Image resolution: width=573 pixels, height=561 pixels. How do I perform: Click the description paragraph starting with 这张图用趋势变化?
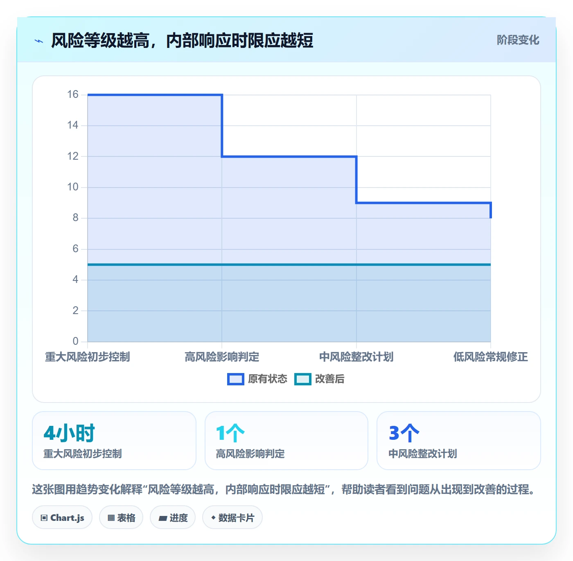pos(284,489)
